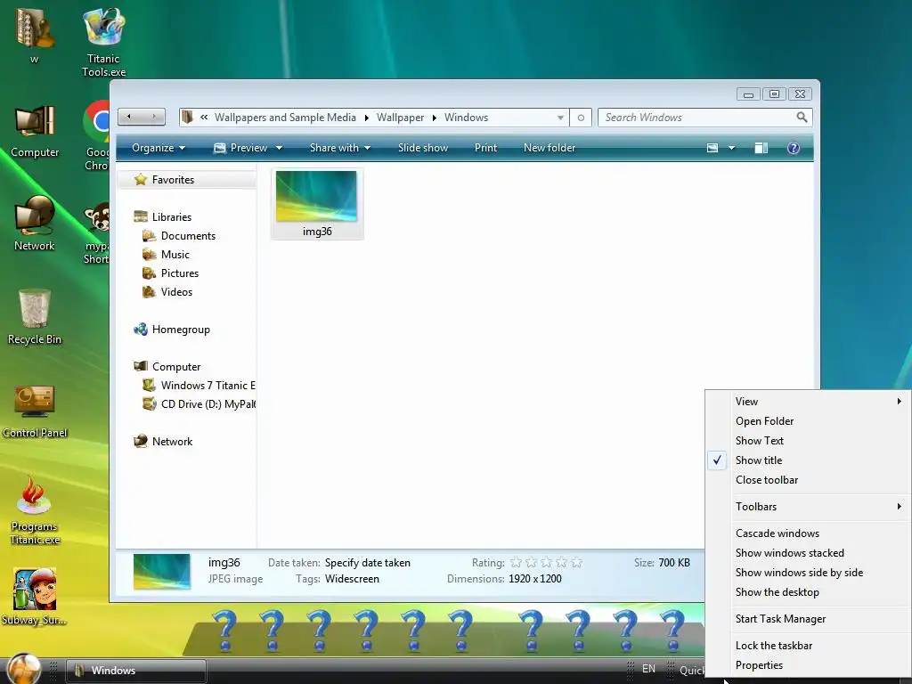
Task: Select Close toolbar menu entry
Action: [x=809, y=480]
